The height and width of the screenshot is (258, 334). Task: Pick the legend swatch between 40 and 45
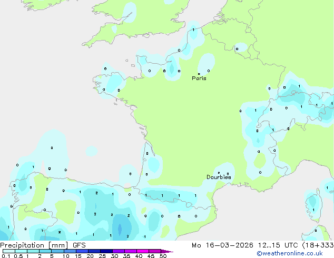tap(143, 251)
